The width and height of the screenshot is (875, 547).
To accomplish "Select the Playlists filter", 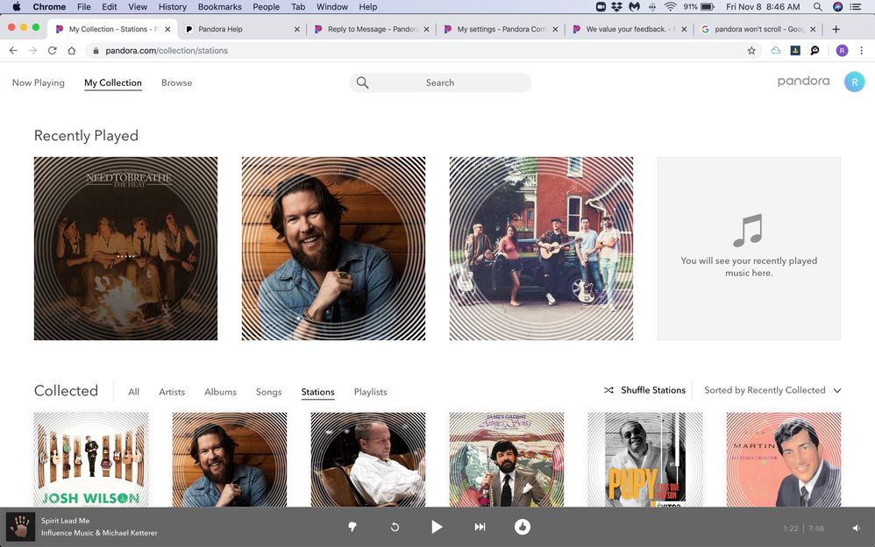I will [370, 392].
